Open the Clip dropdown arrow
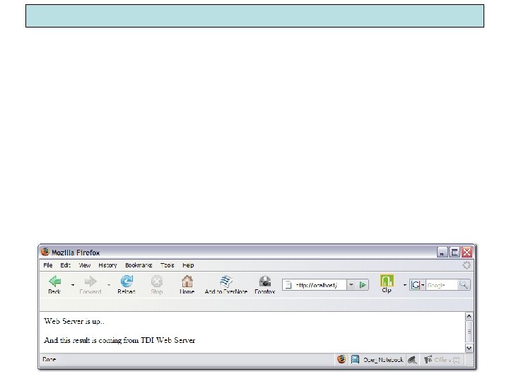 coord(405,285)
